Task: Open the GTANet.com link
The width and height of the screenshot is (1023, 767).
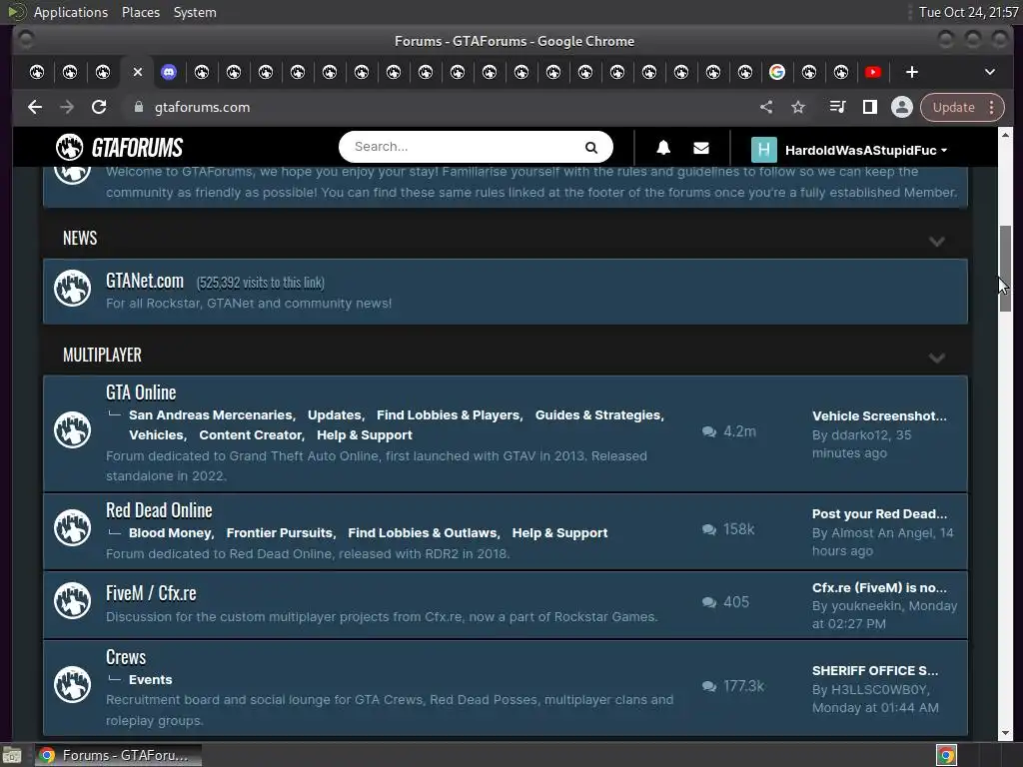Action: pos(145,281)
